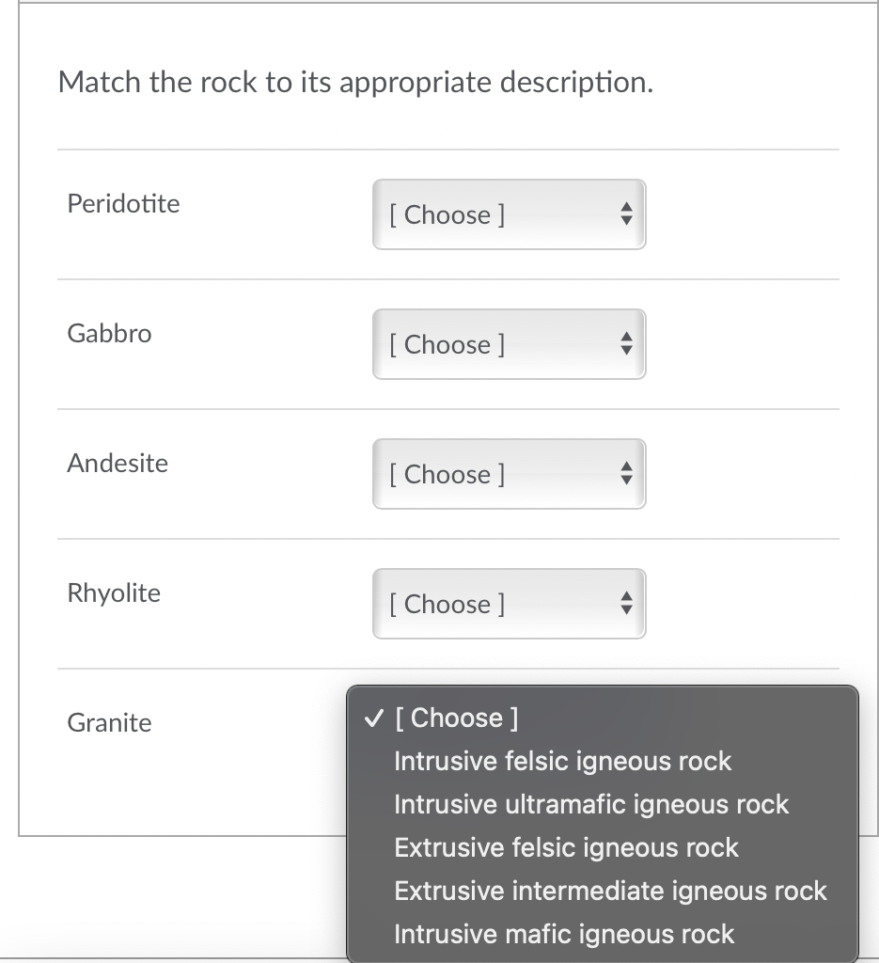This screenshot has height=963, width=879.
Task: Click the checkmark beside the [Choose] option
Action: 372,718
